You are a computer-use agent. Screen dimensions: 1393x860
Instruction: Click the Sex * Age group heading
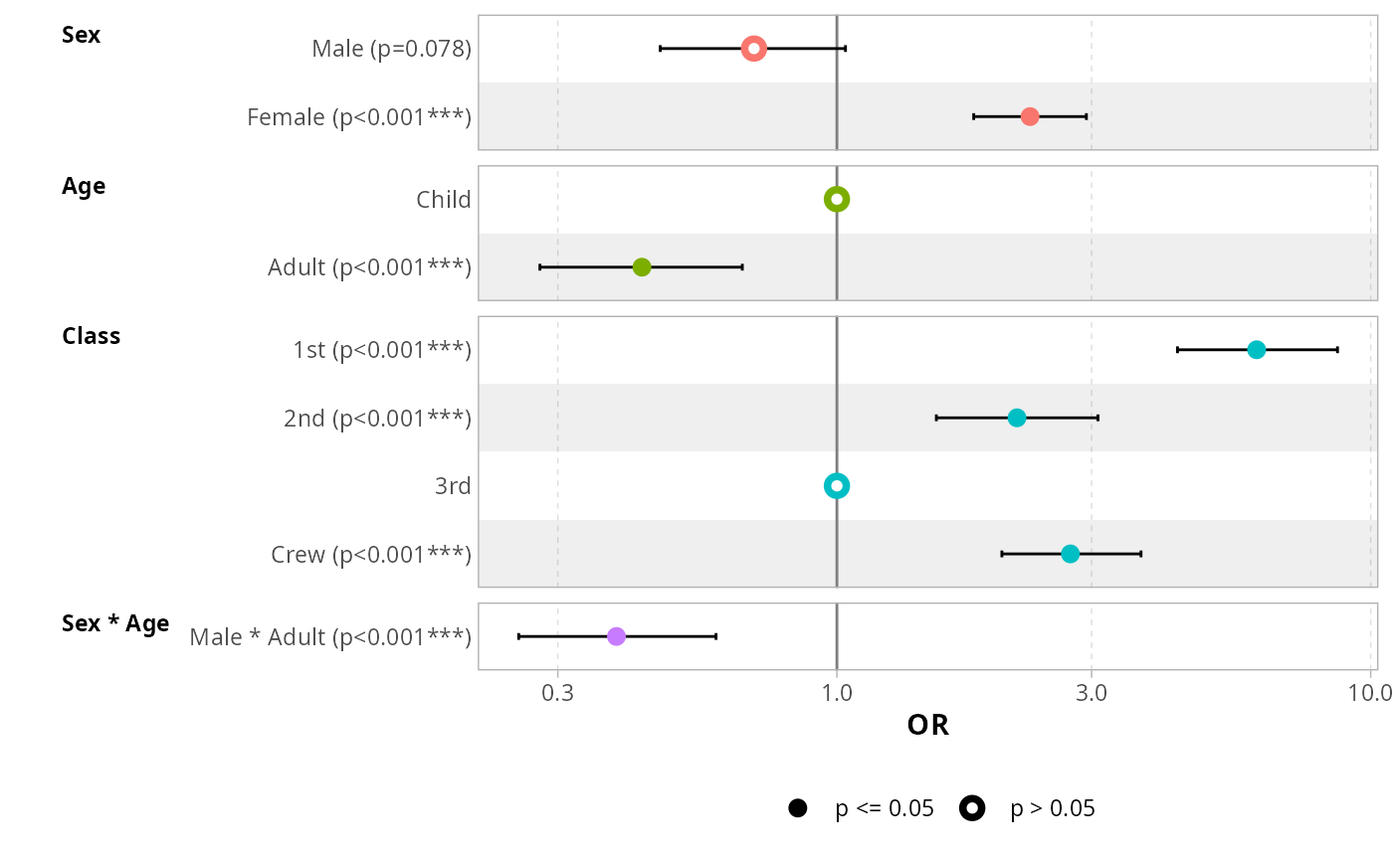pos(115,623)
